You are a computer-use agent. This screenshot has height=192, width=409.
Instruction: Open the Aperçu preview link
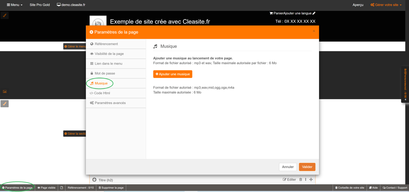358,5
